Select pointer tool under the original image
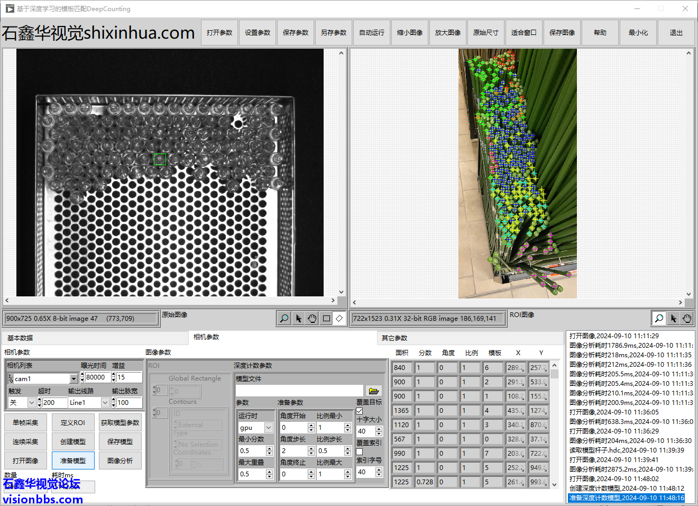The image size is (698, 506). tap(298, 318)
